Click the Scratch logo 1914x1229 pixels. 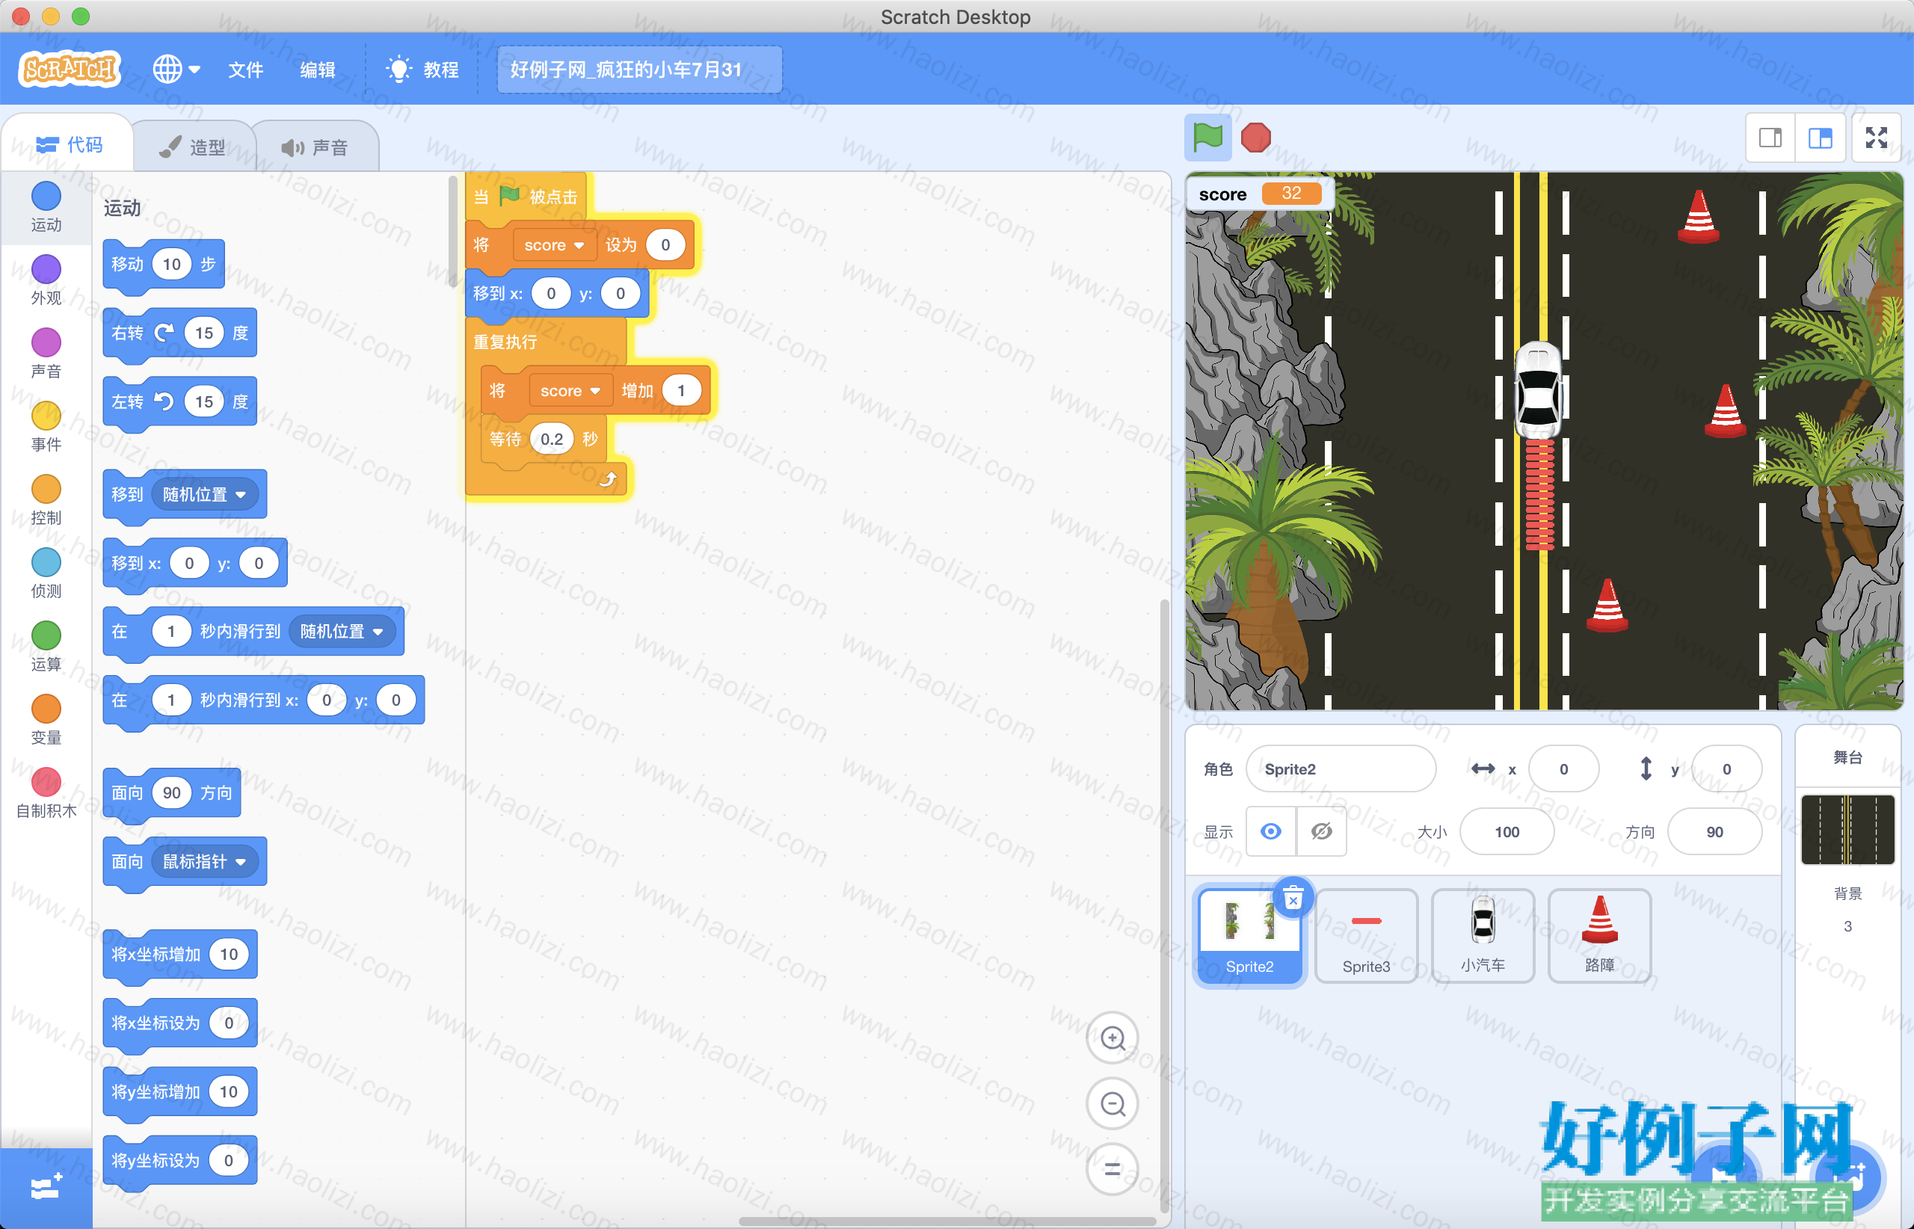70,70
